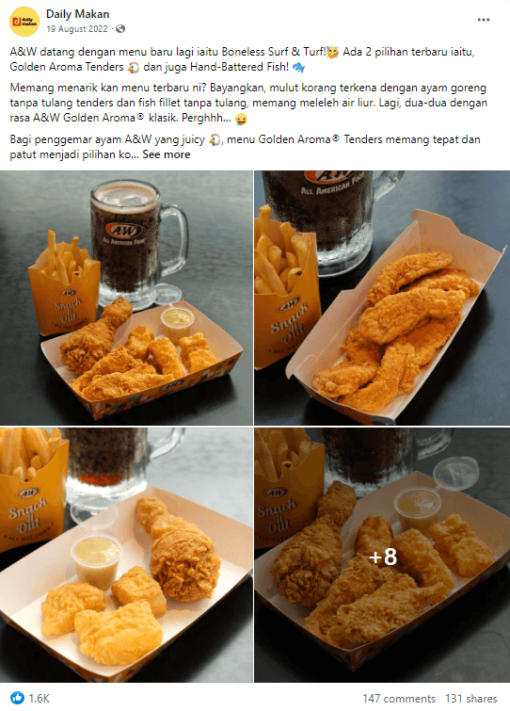Click the blue like reaction icon
510x711 pixels.
tap(17, 698)
